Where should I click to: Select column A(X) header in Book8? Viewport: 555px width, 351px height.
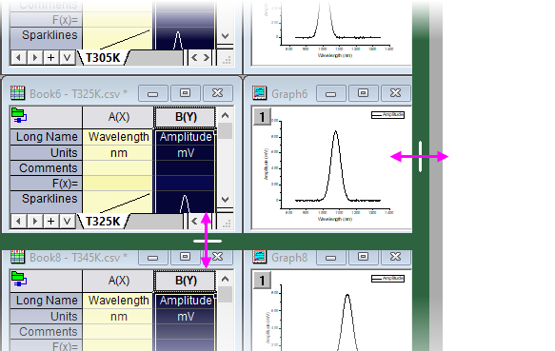[119, 281]
